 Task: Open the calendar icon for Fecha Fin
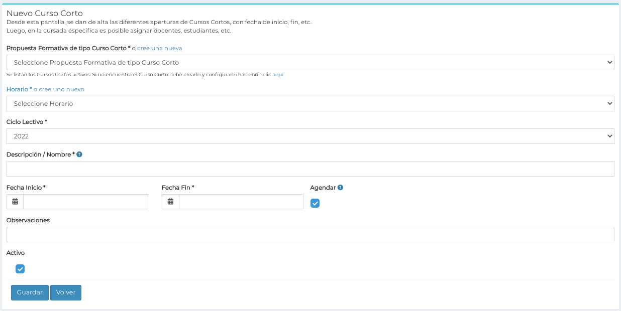point(170,202)
